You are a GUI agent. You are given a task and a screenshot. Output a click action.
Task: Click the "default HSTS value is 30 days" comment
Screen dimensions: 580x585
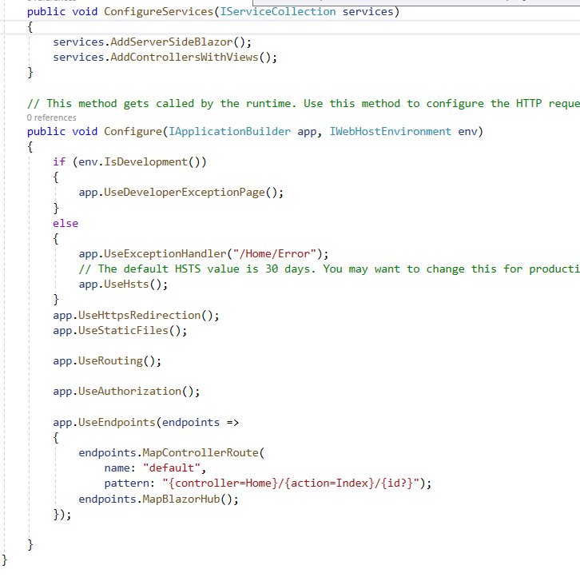(x=329, y=269)
